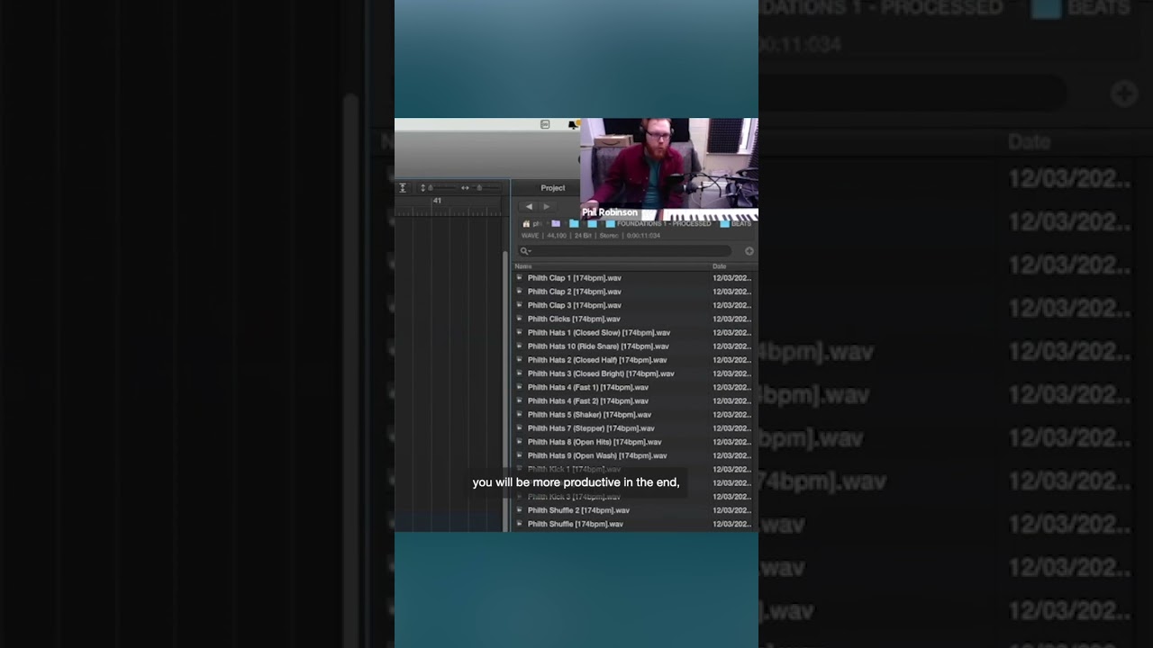Click the square menu bar status icon
Image resolution: width=1153 pixels, height=648 pixels.
click(545, 124)
